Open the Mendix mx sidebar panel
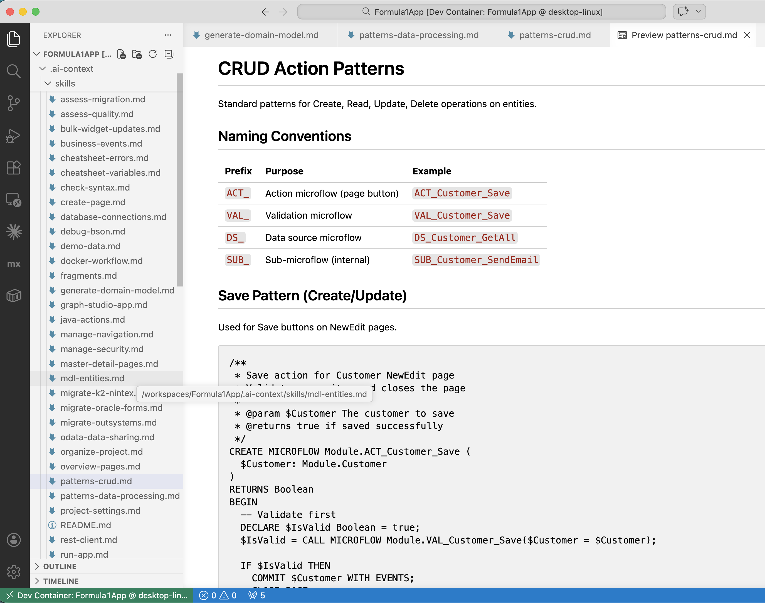 [x=14, y=264]
